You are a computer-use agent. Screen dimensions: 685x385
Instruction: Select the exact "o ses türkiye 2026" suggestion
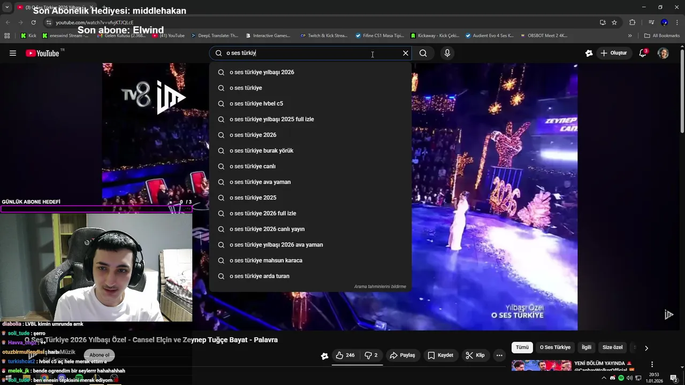click(x=310, y=135)
